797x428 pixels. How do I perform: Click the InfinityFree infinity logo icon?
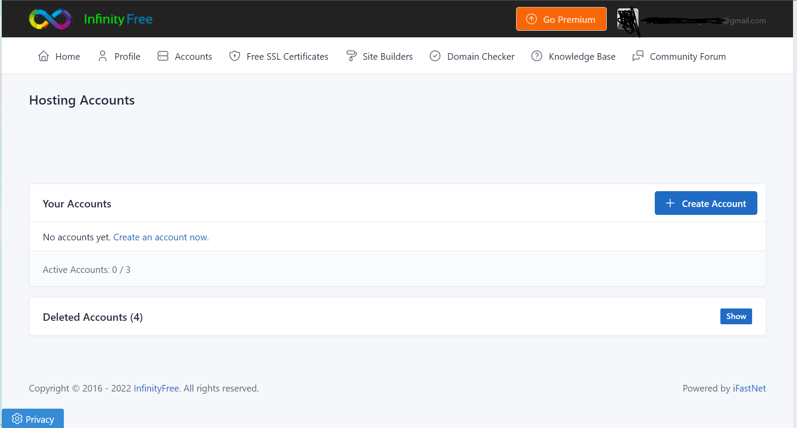[x=50, y=19]
